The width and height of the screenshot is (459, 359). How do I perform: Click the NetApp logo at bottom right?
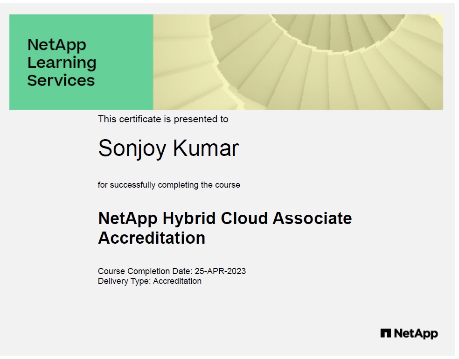[x=409, y=333]
